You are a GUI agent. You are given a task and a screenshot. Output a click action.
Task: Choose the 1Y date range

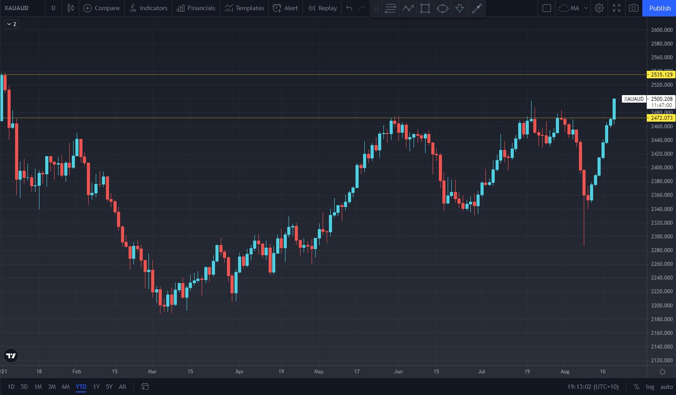click(96, 387)
